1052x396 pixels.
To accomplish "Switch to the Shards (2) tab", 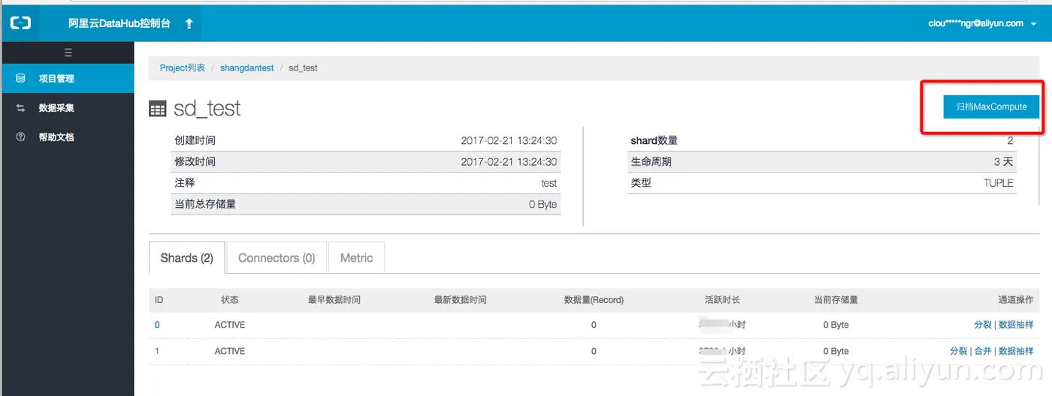I will pos(186,258).
